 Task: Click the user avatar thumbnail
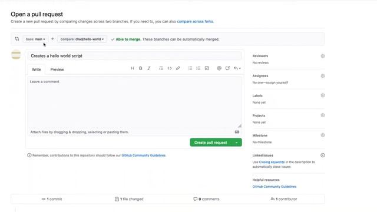16,55
